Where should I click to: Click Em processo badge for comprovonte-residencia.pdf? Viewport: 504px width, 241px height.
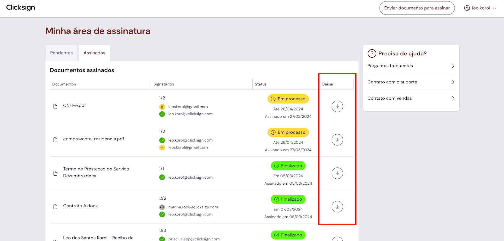[x=288, y=132]
